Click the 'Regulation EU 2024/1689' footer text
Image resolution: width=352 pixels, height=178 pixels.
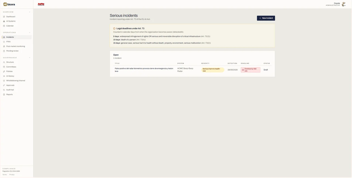[x=11, y=171]
